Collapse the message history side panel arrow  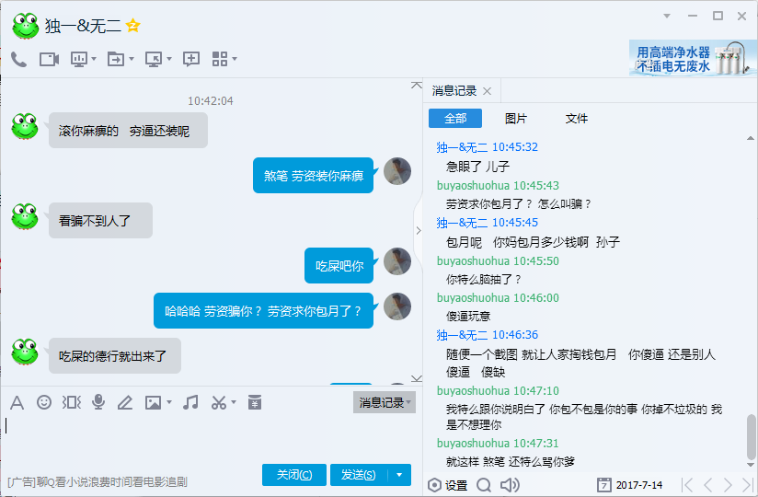click(x=419, y=231)
